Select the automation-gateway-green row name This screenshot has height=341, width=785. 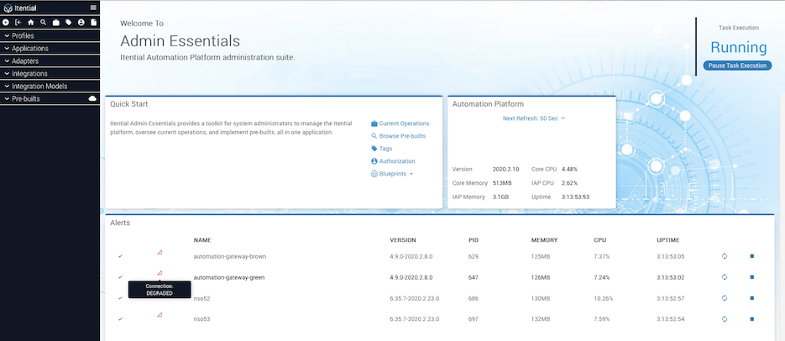click(x=229, y=277)
